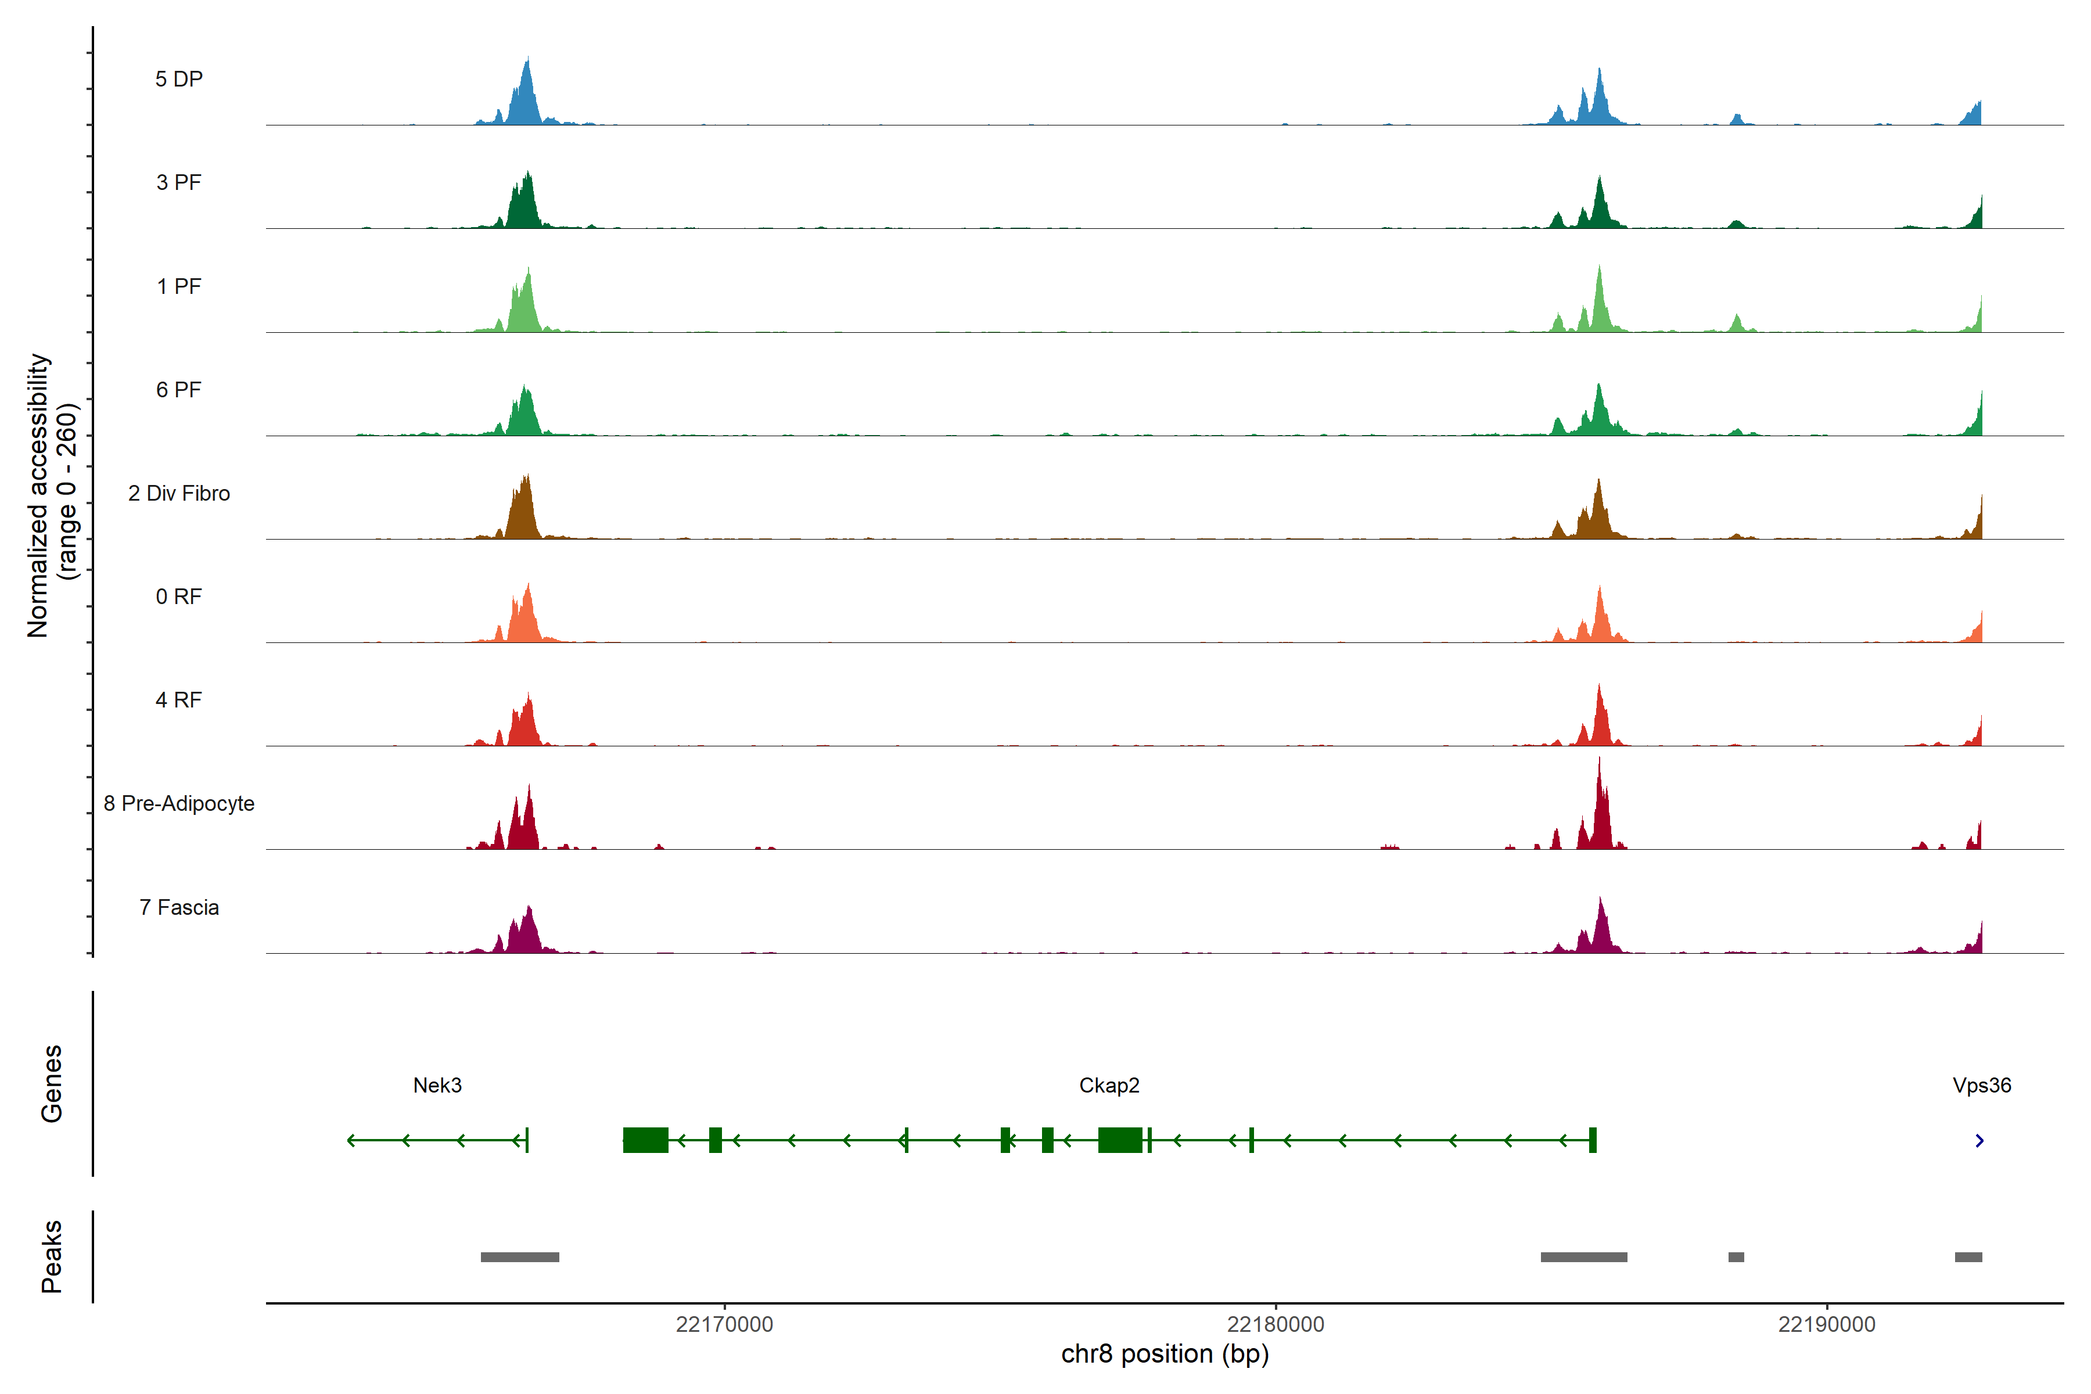Select the 2 Div Fibro track label
The image size is (2091, 1394).
179,493
